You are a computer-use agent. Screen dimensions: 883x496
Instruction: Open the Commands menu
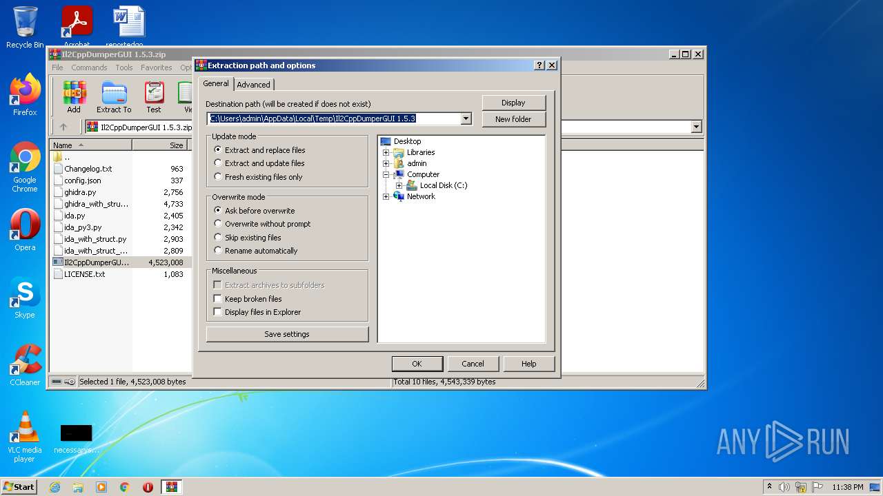89,68
